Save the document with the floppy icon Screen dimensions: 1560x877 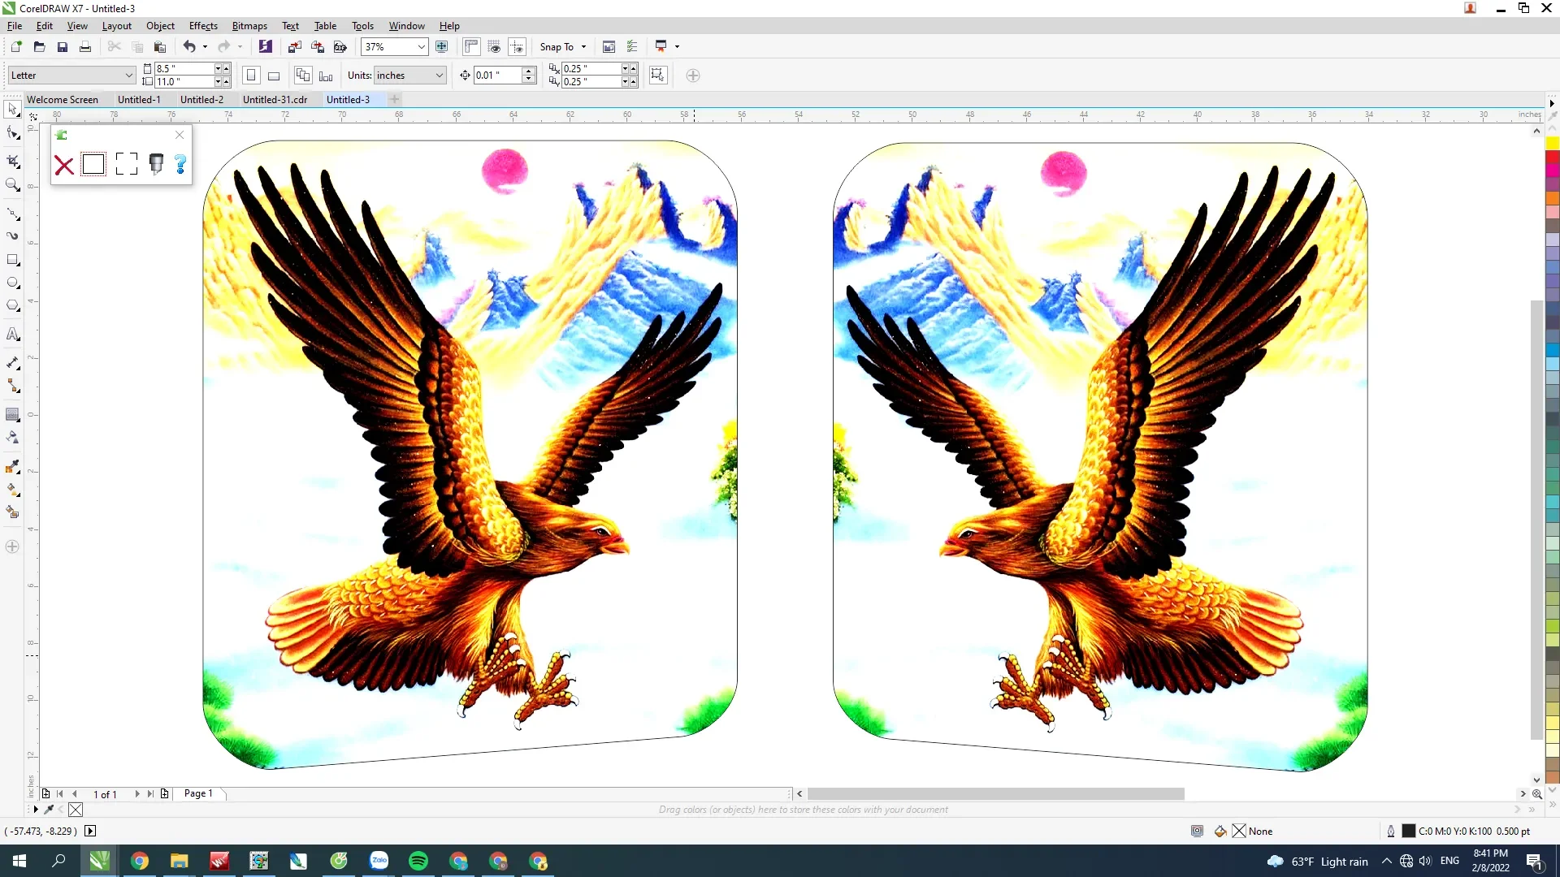(62, 47)
